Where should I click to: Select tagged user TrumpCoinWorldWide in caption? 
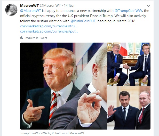(35, 133)
